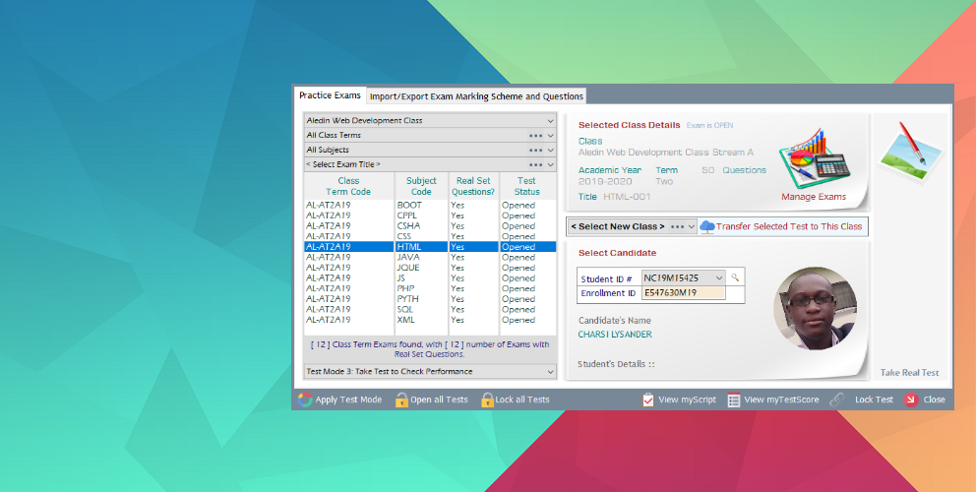Select the CSHA subject row
The height and width of the screenshot is (492, 976).
pos(430,226)
